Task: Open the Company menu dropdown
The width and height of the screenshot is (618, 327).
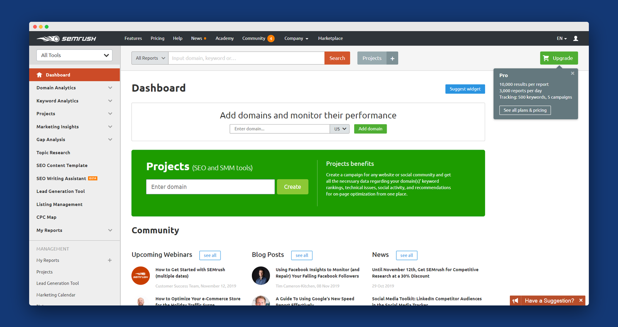Action: 296,39
